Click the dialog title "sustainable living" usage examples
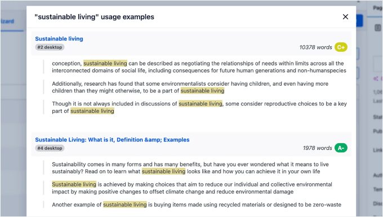 click(x=94, y=17)
